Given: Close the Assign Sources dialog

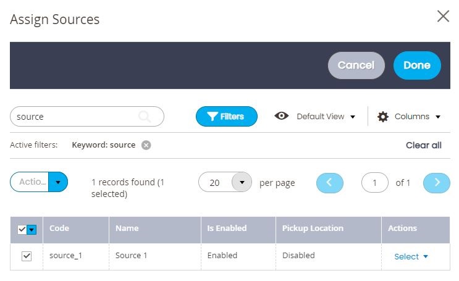Looking at the screenshot, I should (x=443, y=16).
